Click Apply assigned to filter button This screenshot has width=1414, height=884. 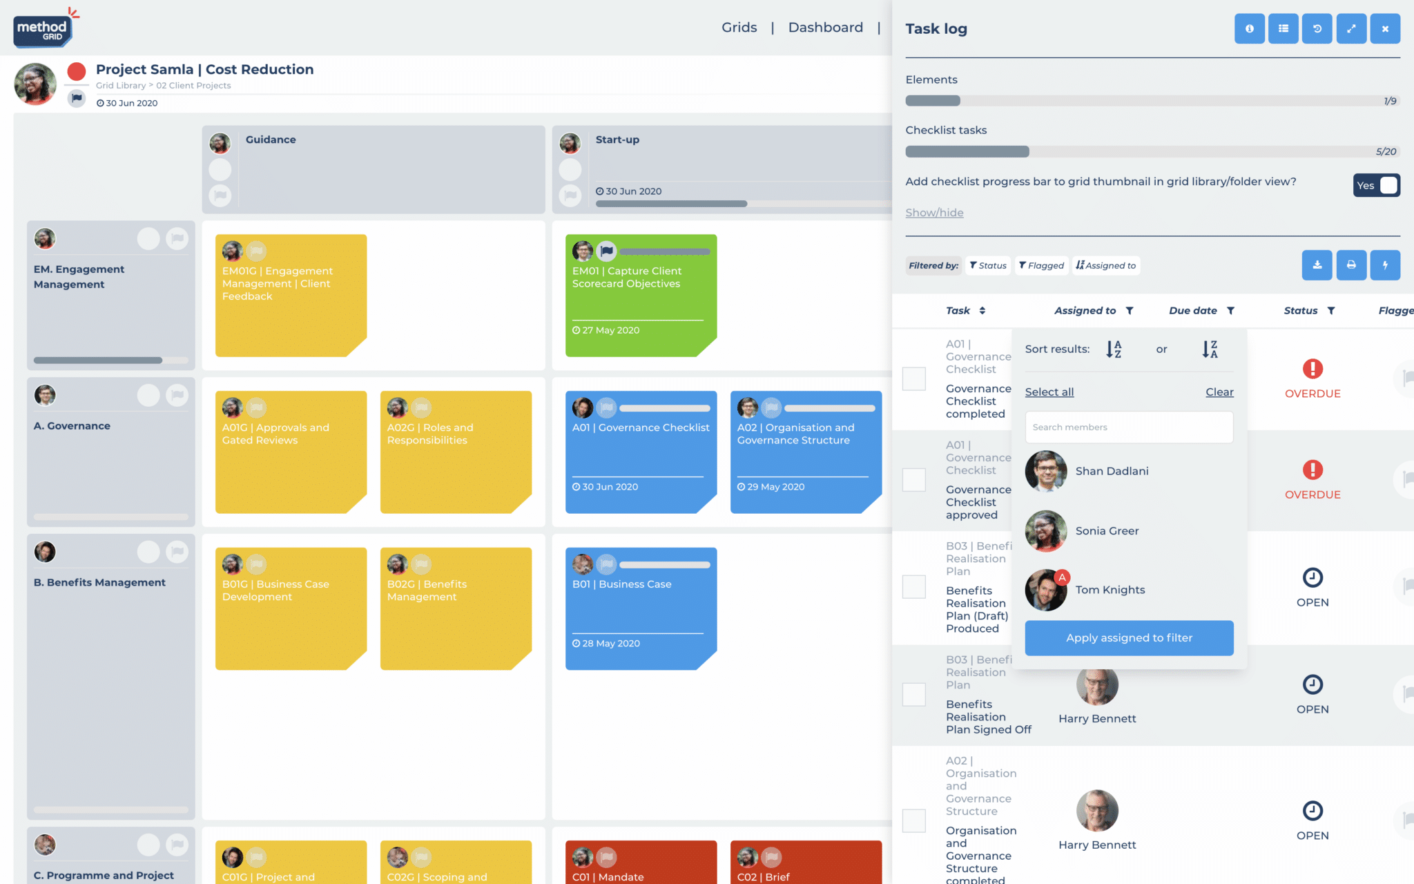(x=1129, y=638)
